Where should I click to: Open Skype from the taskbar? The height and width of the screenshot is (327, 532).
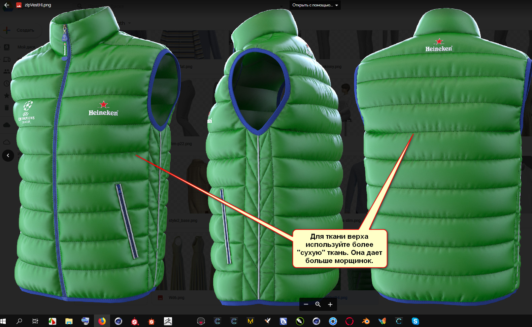415,321
